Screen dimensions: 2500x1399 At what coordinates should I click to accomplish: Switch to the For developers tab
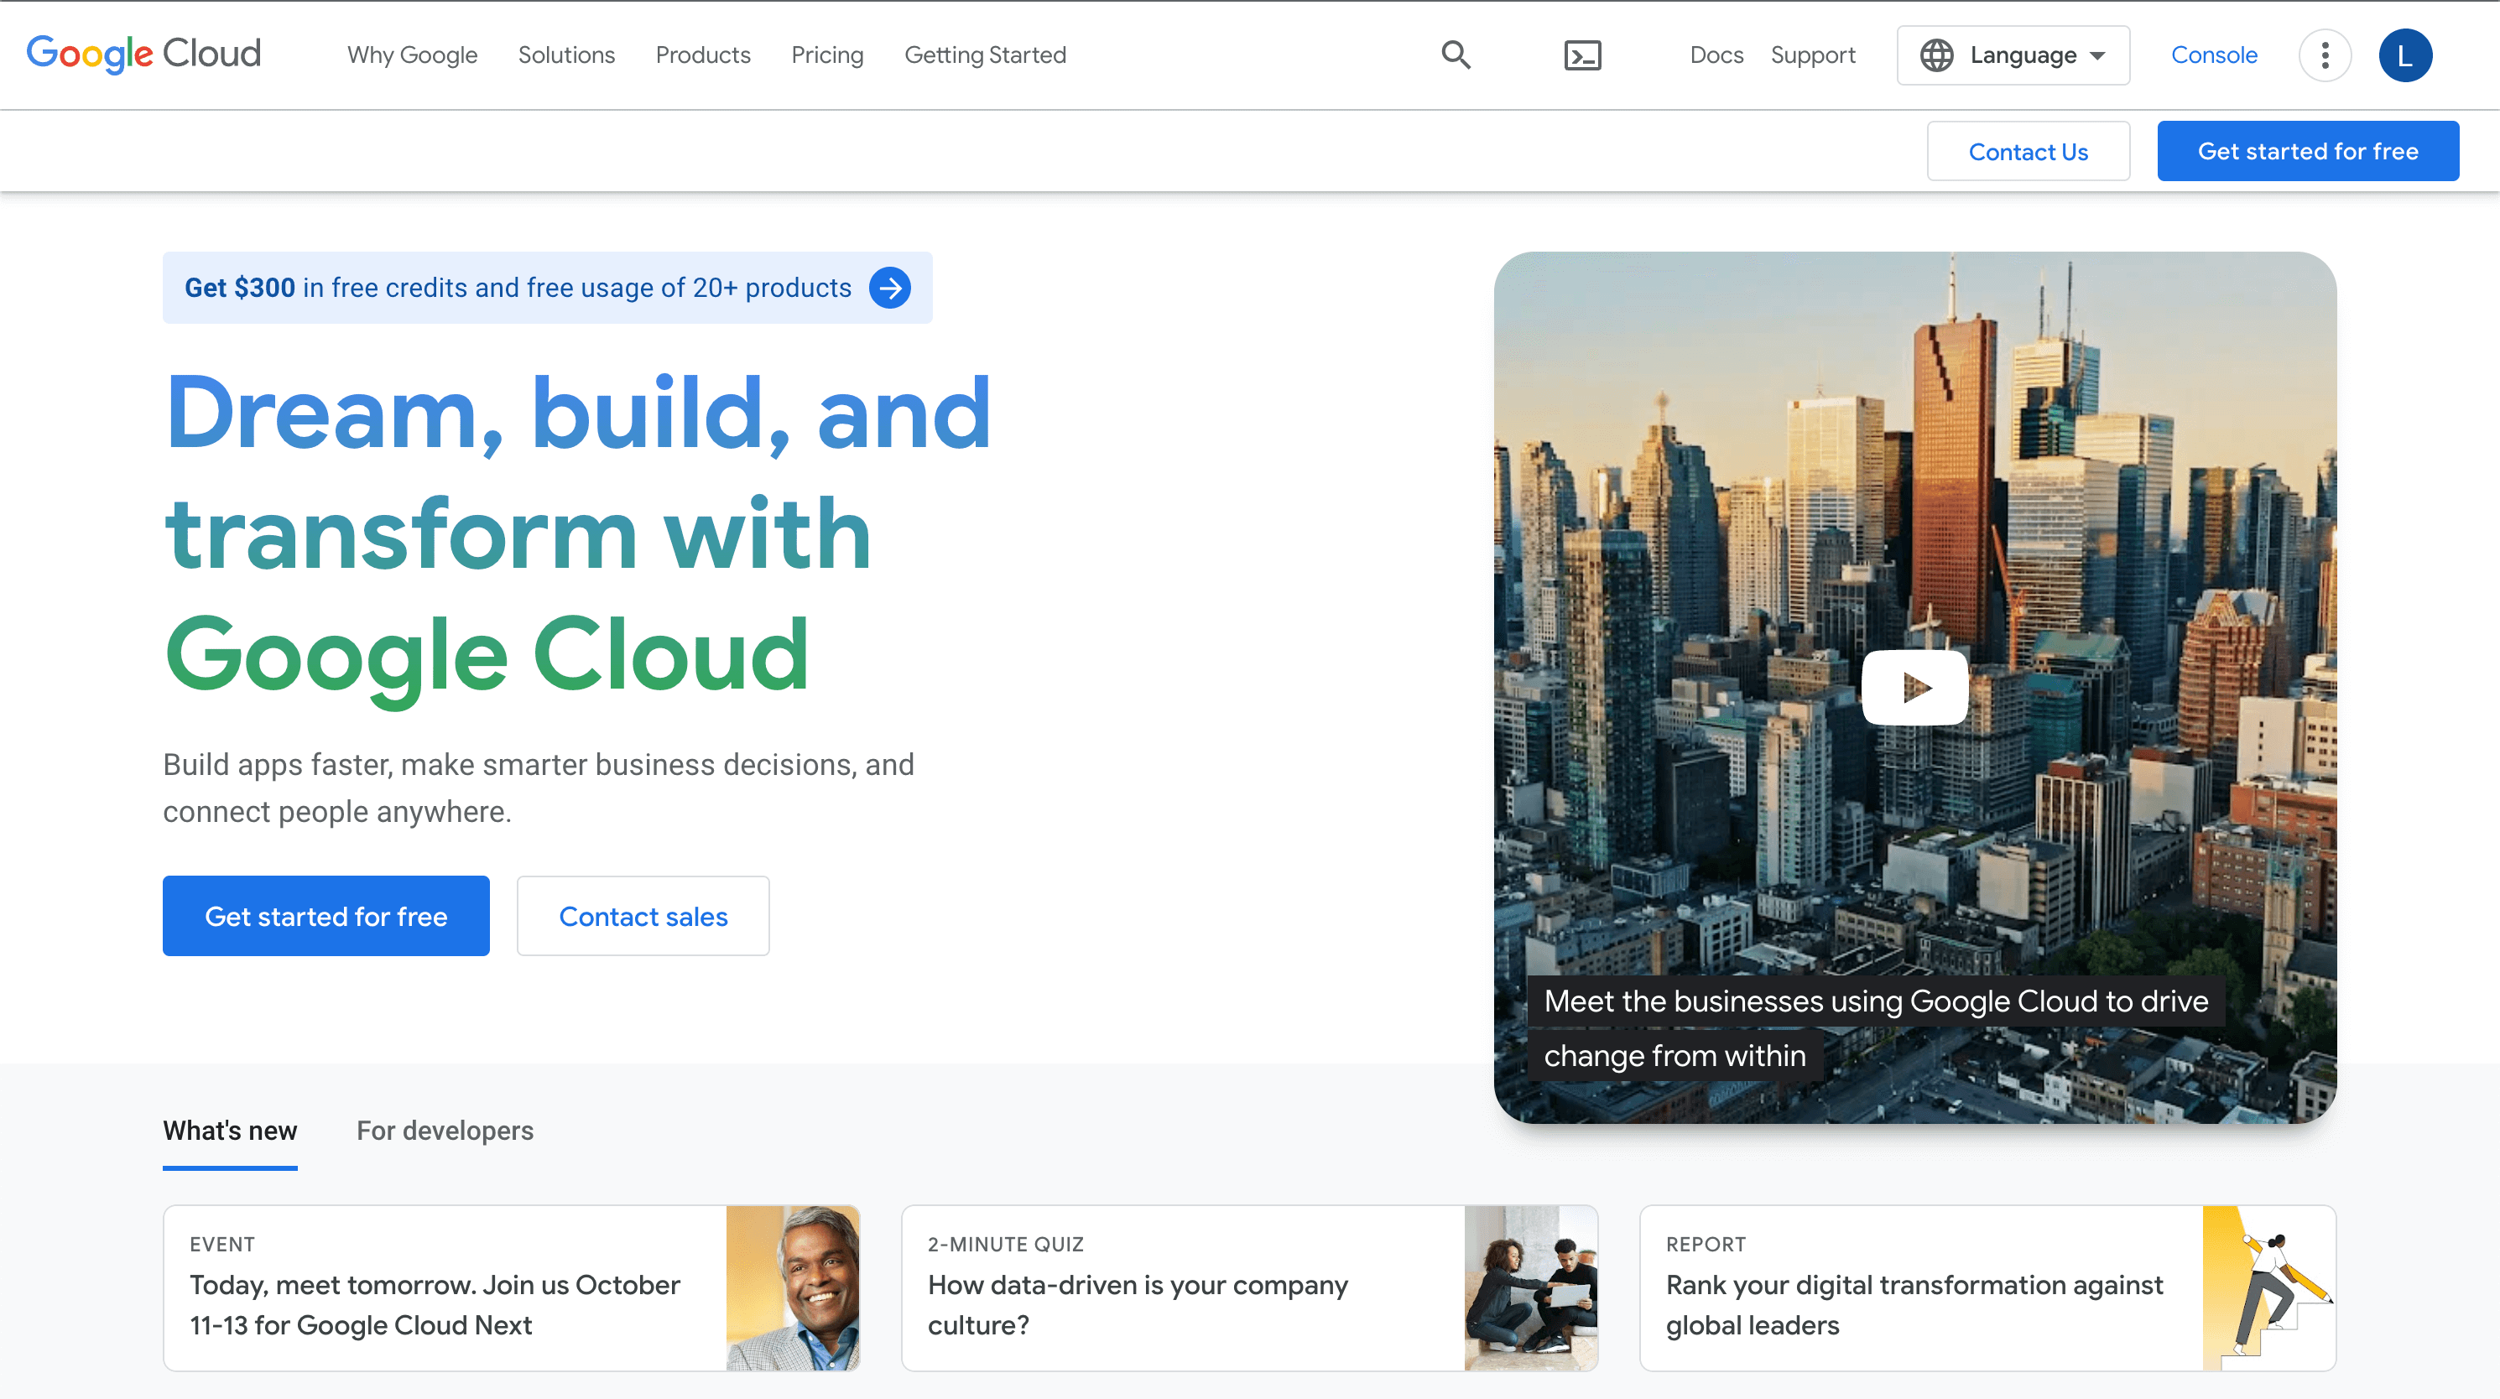[445, 1130]
